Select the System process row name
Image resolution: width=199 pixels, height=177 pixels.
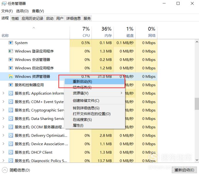(21, 43)
